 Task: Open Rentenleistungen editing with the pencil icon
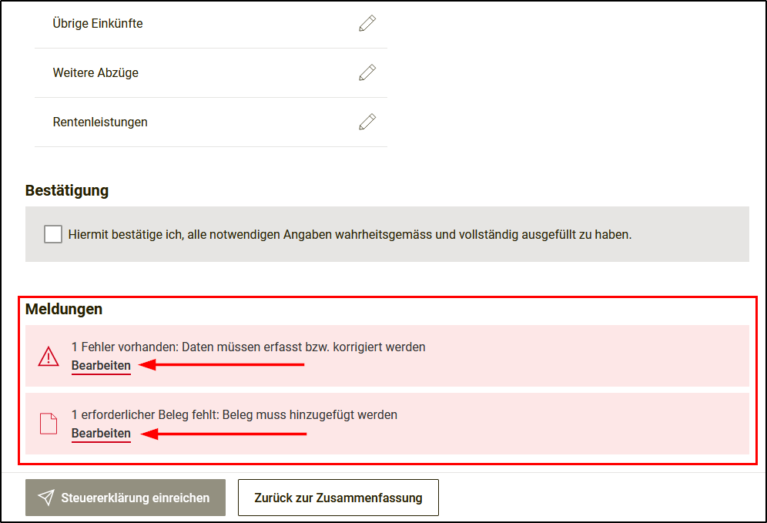click(x=367, y=122)
